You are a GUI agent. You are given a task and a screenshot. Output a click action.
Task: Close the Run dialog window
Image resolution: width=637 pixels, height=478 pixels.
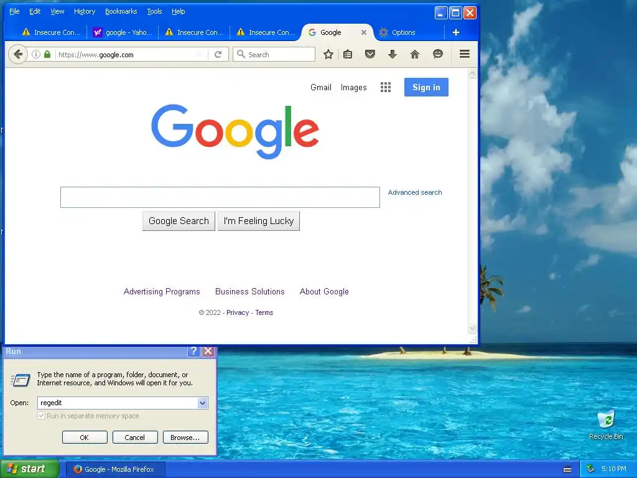coord(208,351)
